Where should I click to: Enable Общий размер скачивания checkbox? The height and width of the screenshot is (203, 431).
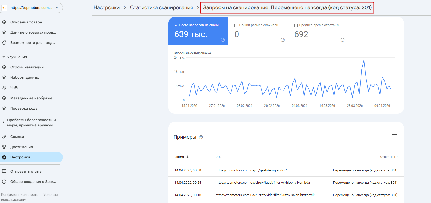[x=236, y=25]
